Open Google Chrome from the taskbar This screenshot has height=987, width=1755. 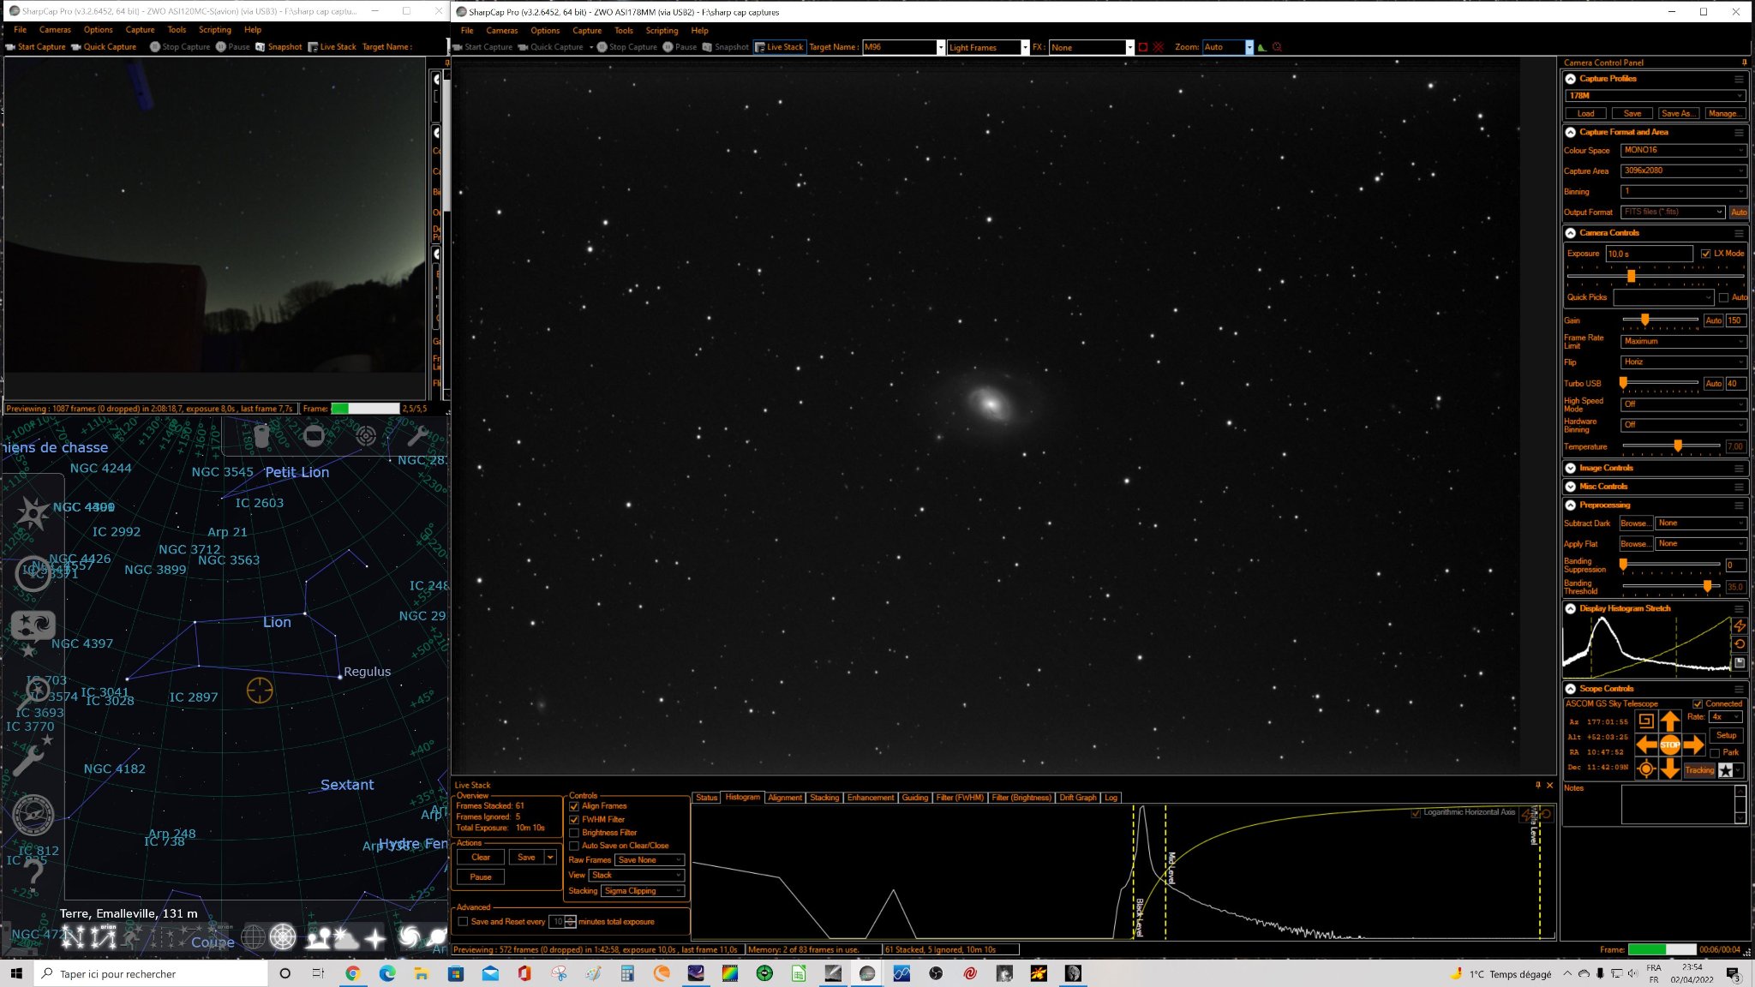(x=352, y=973)
